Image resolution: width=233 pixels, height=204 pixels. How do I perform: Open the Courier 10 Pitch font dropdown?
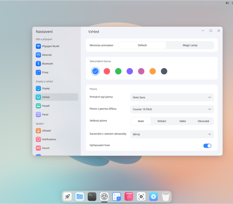pyautogui.click(x=172, y=109)
